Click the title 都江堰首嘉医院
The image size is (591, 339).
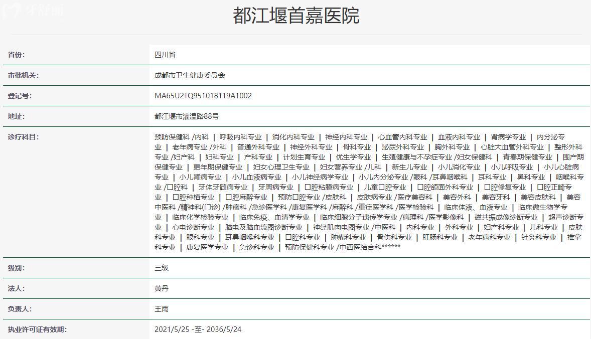click(296, 16)
